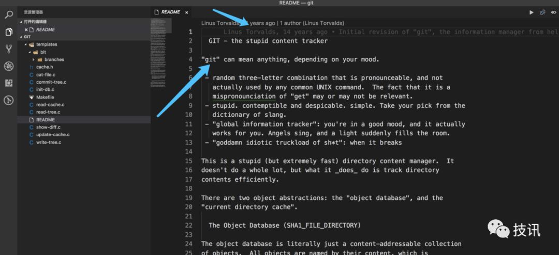
Task: Collapse the templates folder
Action: (x=26, y=44)
